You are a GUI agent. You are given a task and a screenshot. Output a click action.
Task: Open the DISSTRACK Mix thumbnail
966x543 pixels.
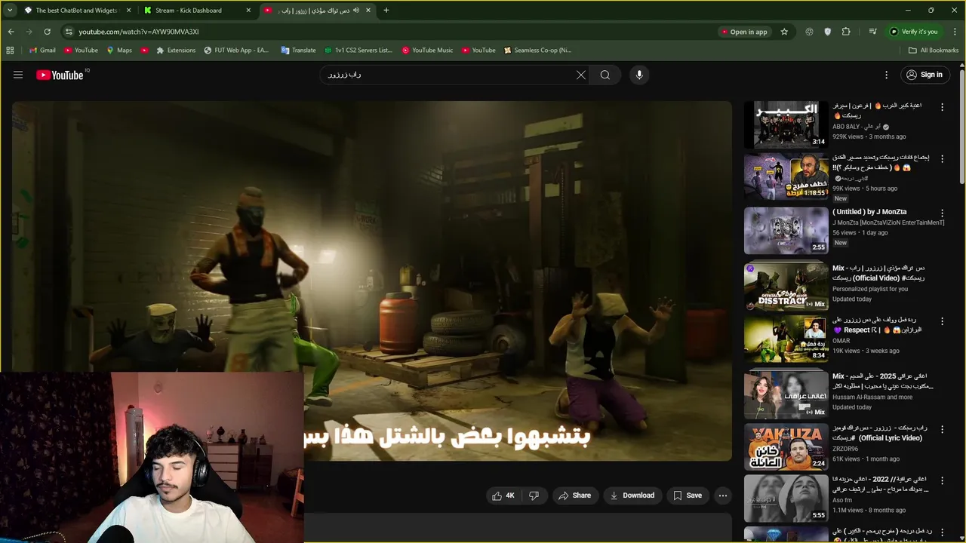[x=786, y=287]
